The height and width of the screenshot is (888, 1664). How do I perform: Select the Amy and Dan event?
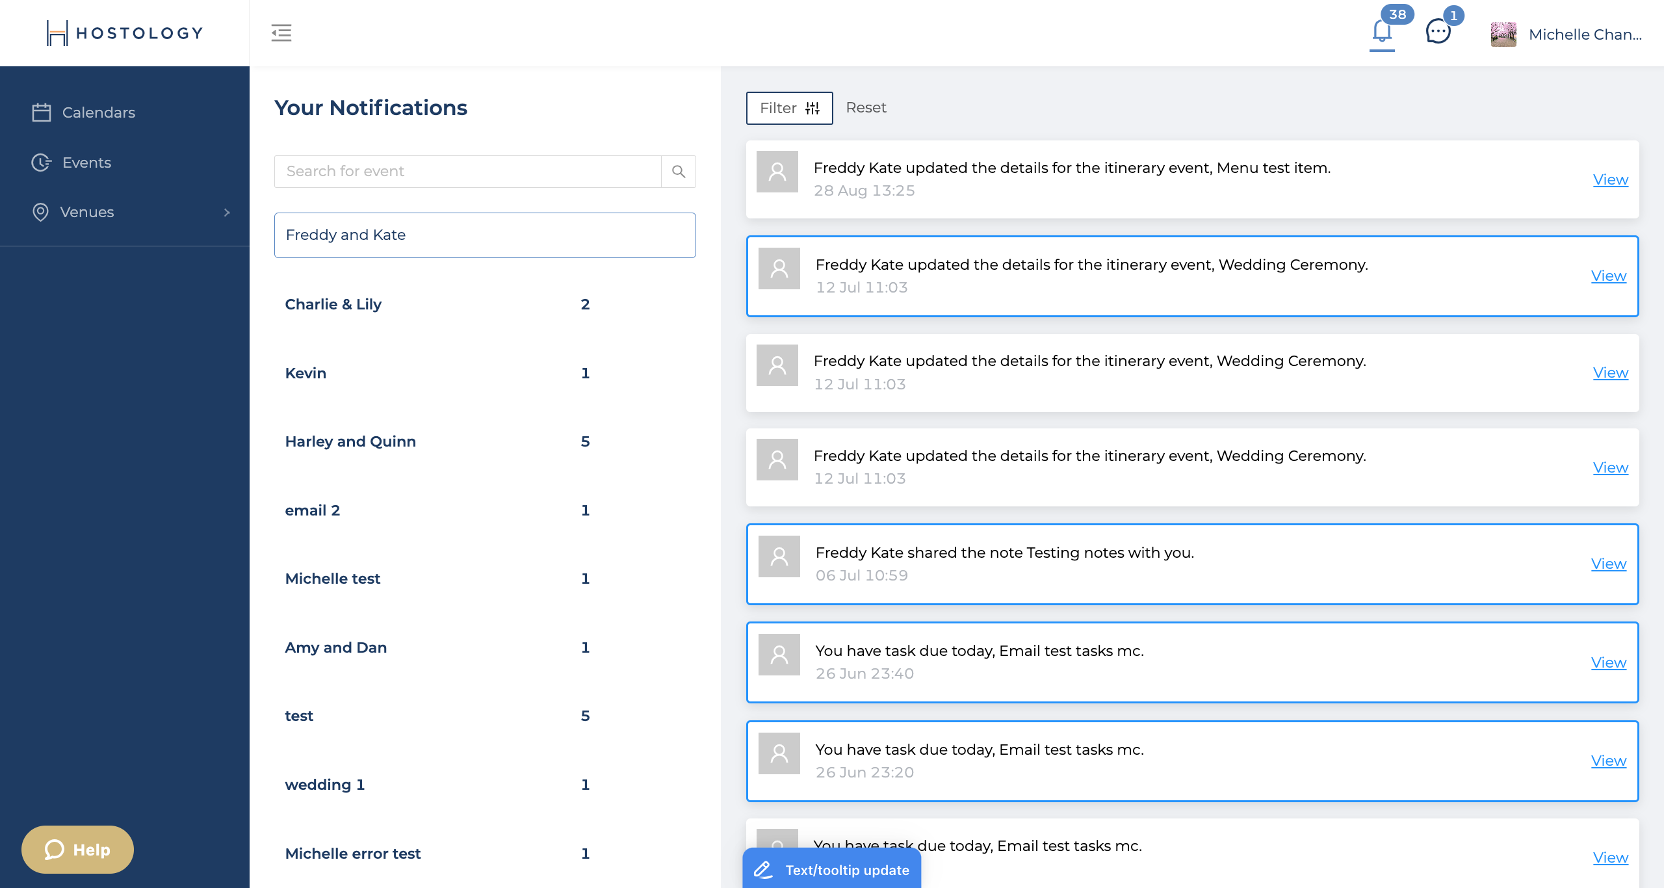(485, 647)
